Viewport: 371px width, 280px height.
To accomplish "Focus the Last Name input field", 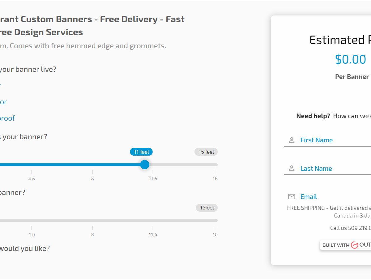I will coord(334,169).
